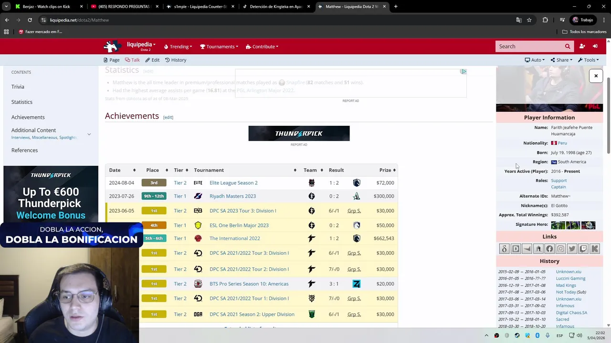Viewport: 611px width, 343px height.
Task: Open the Twitter link icon
Action: (572, 249)
